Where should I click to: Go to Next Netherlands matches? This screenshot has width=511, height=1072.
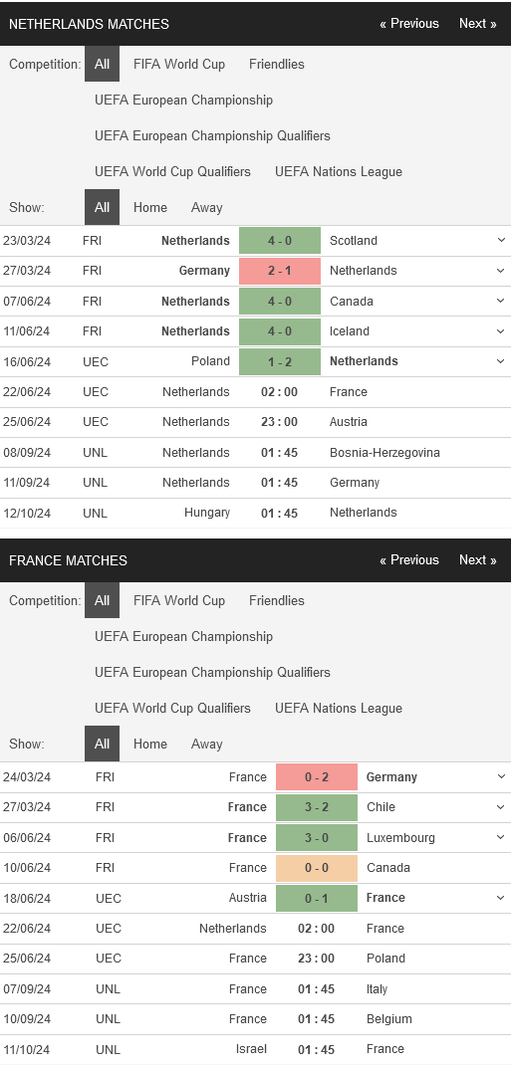(x=477, y=23)
